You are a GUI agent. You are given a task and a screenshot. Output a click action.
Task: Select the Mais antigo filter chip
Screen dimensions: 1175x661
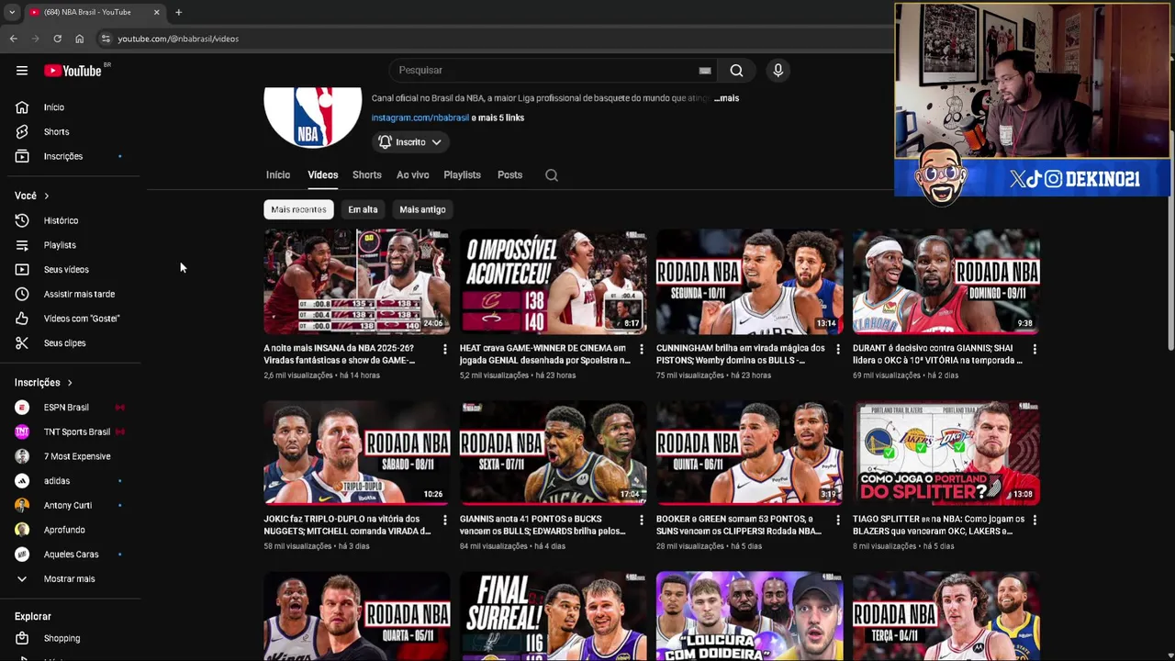[422, 209]
